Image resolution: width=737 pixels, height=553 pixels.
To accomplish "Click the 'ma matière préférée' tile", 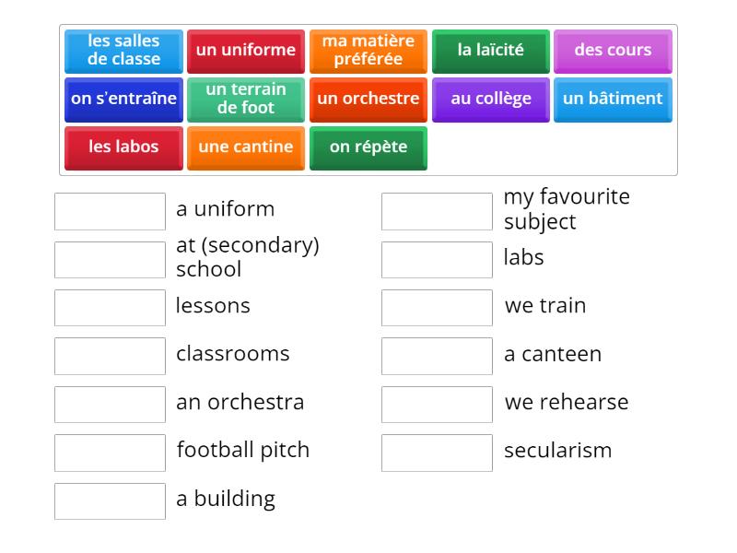I will 368,51.
